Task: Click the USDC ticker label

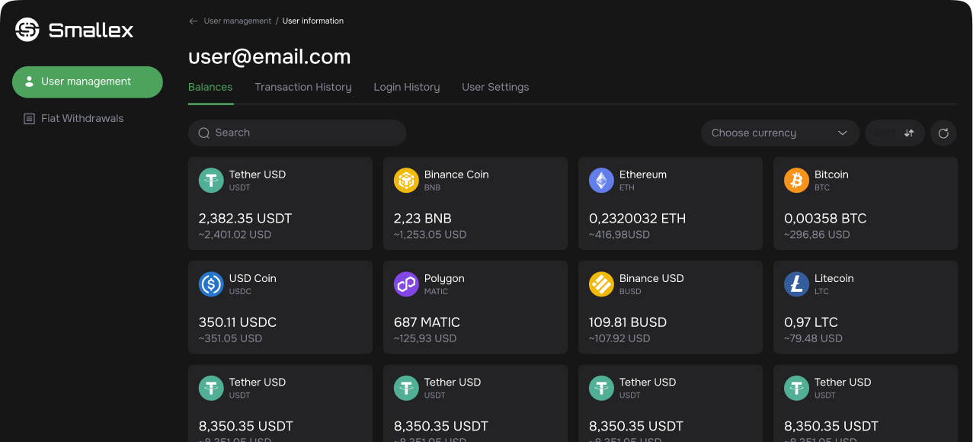Action: 240,291
